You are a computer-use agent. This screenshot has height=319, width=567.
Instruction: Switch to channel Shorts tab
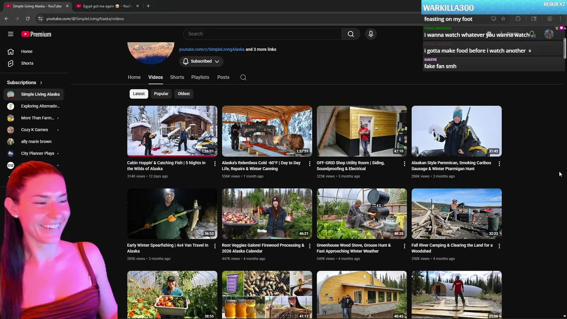pyautogui.click(x=177, y=78)
